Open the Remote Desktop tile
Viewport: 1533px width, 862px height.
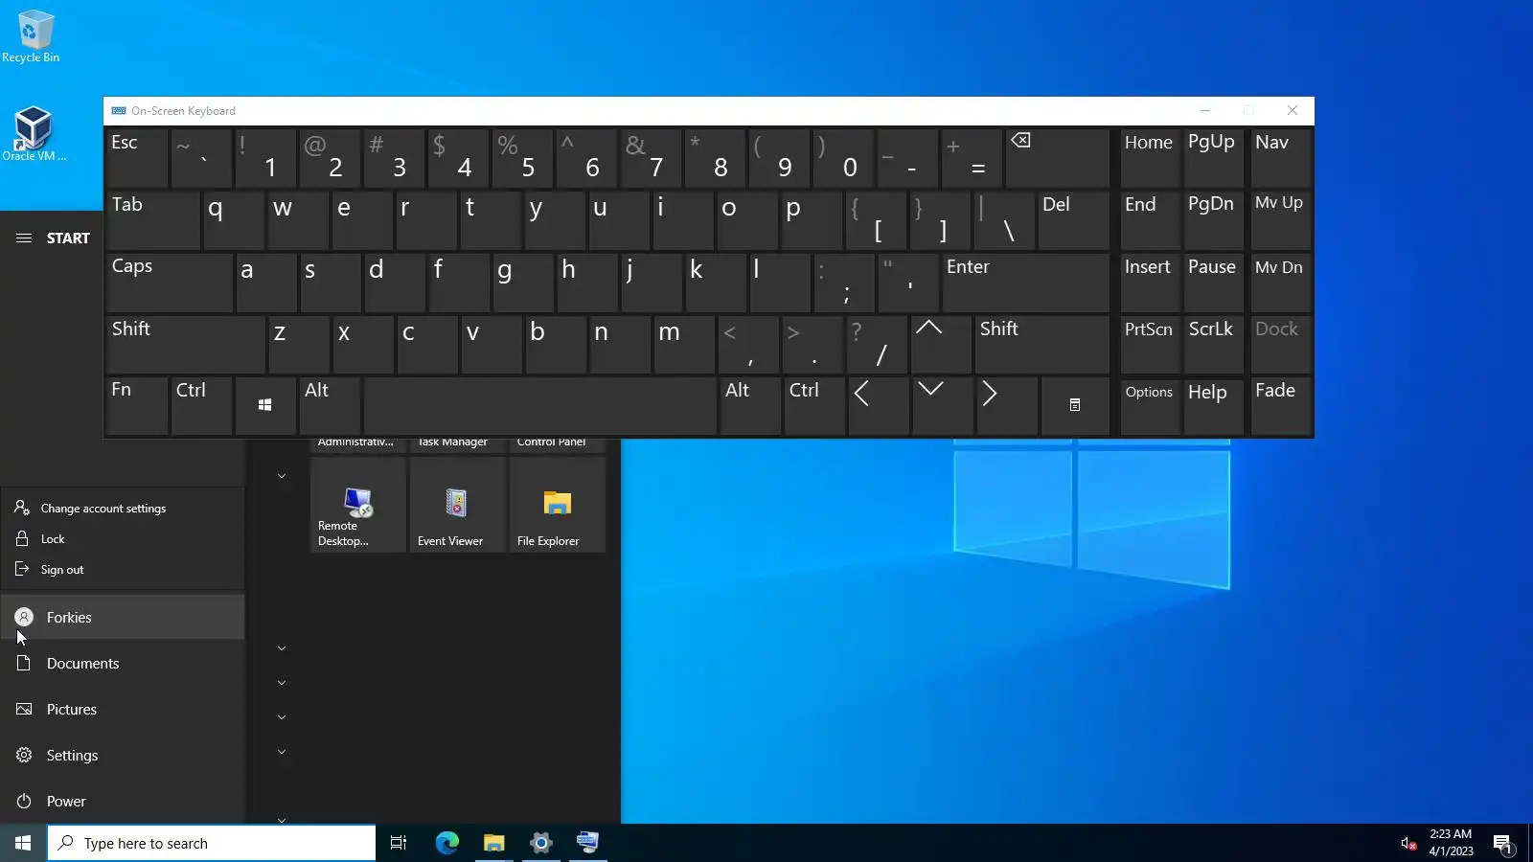(x=358, y=505)
